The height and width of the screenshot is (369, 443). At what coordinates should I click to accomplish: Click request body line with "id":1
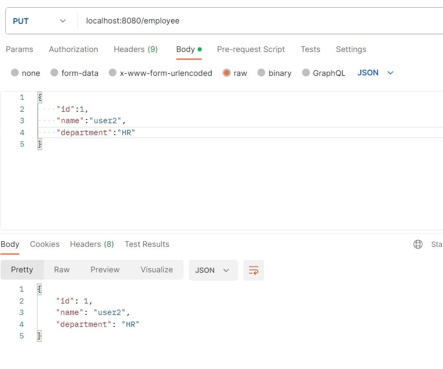(72, 109)
